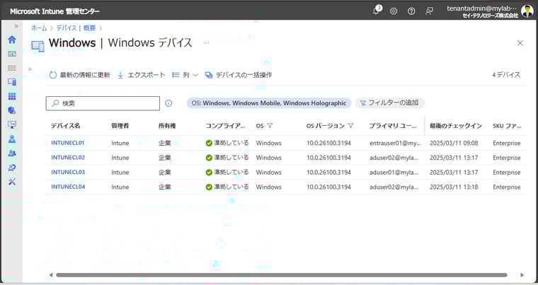Open the more options ellipsis beside title

click(x=206, y=43)
